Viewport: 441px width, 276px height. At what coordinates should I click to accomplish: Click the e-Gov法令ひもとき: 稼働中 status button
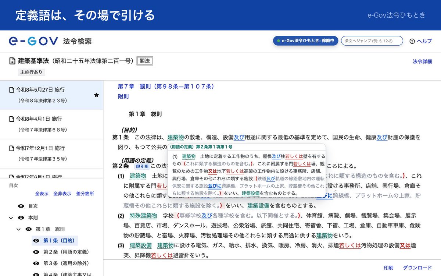[x=306, y=41]
